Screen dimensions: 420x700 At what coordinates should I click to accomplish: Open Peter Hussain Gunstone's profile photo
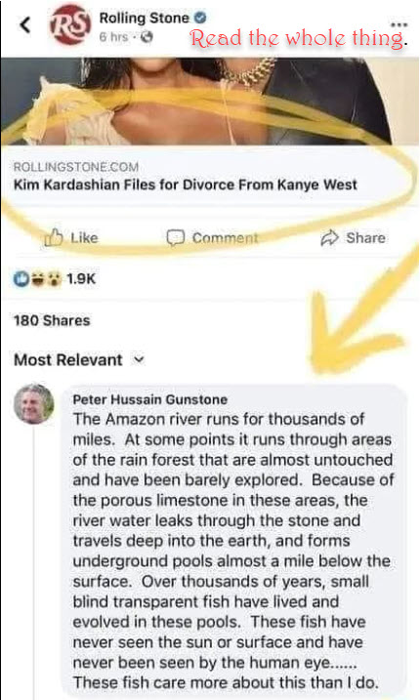tap(34, 403)
